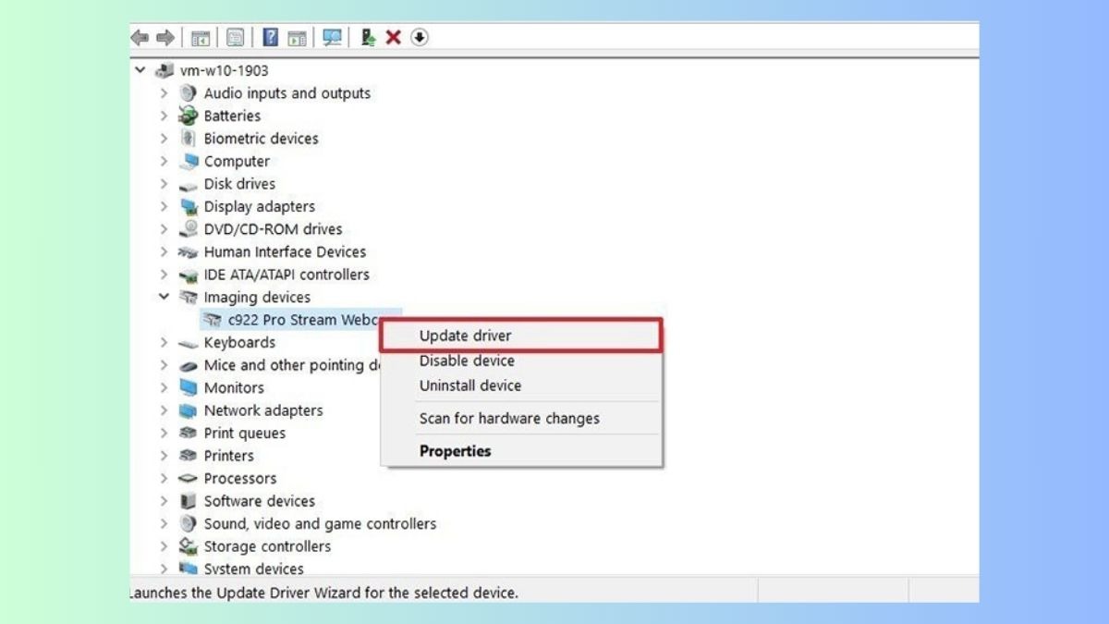Open the Properties sheet toolbar icon
Image resolution: width=1109 pixels, height=624 pixels.
(x=236, y=37)
